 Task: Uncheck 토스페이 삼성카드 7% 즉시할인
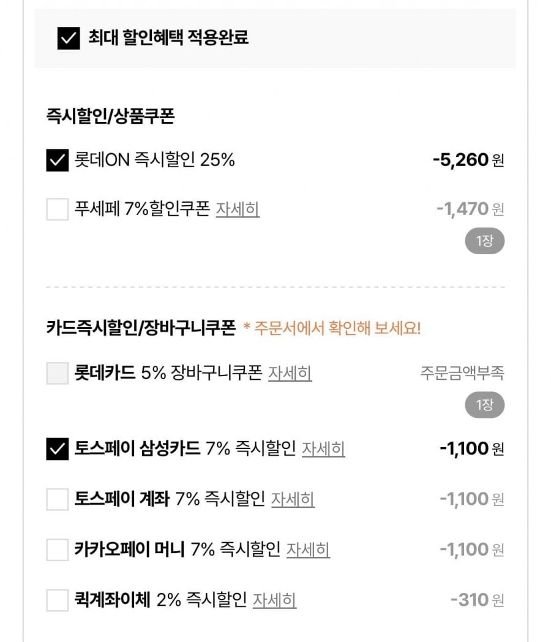pyautogui.click(x=58, y=449)
